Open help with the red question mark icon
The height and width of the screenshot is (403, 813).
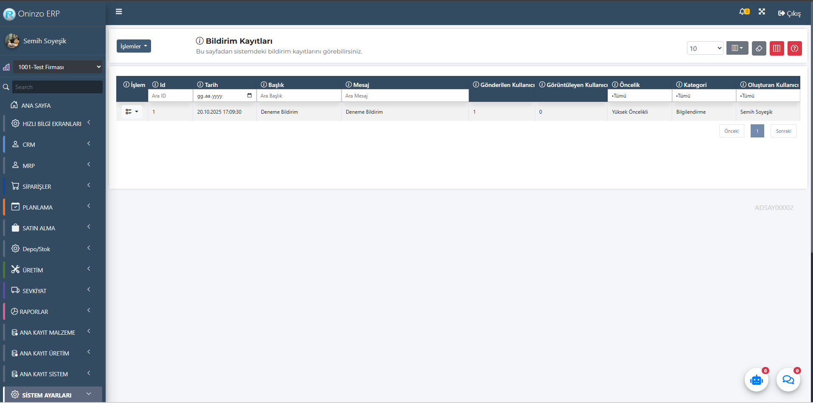point(794,48)
